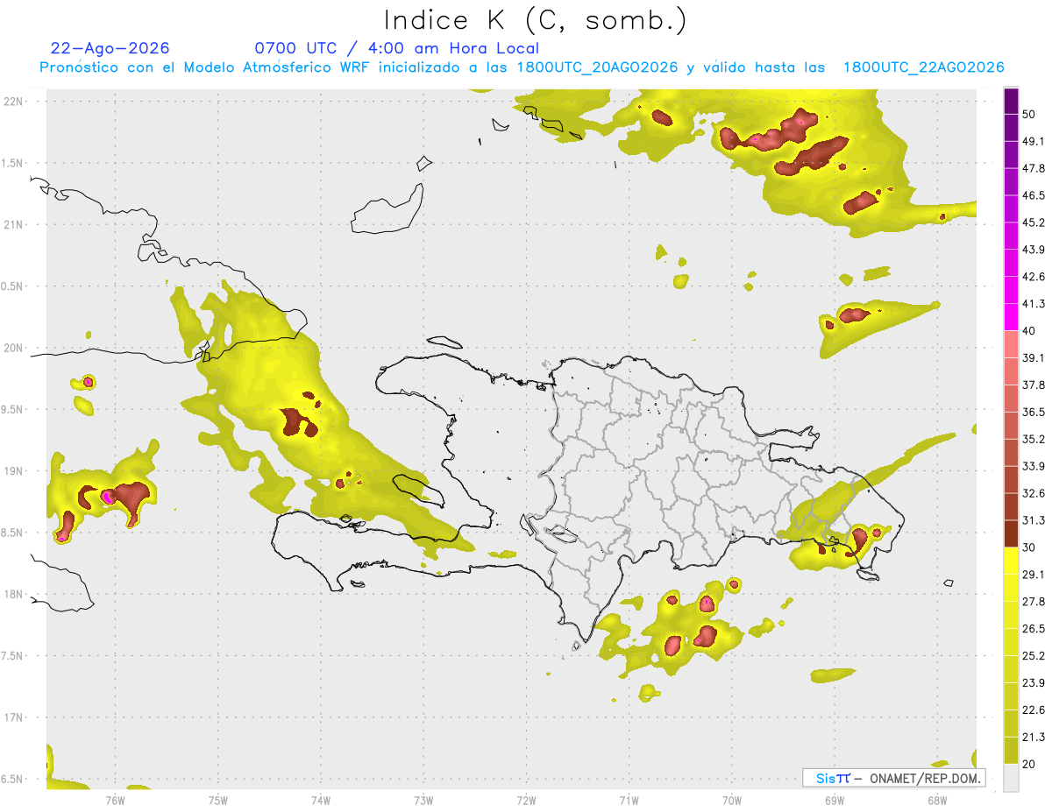The height and width of the screenshot is (812, 1052).
Task: Click the longitude axis label '75W'
Action: 218,801
